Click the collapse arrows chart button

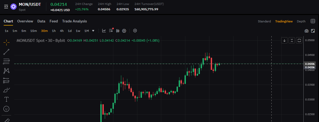(x=292, y=40)
